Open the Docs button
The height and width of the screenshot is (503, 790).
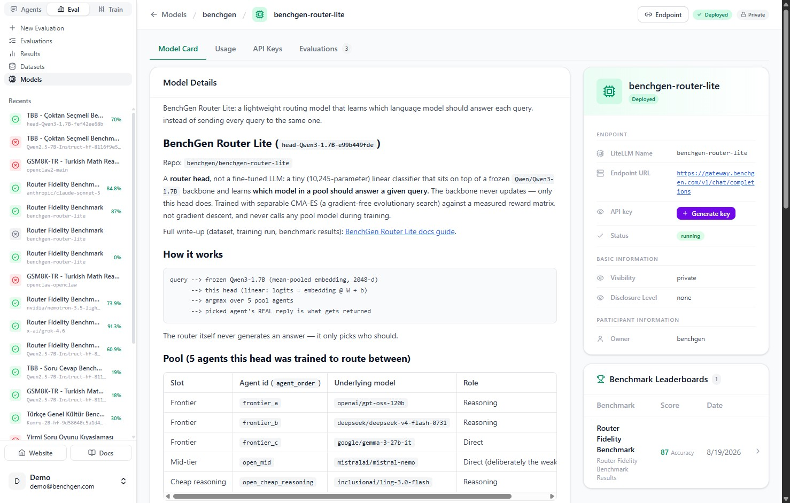100,453
